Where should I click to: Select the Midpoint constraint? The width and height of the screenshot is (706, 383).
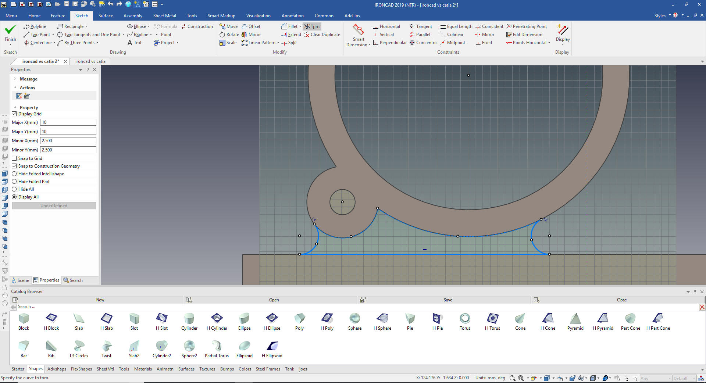pyautogui.click(x=453, y=43)
